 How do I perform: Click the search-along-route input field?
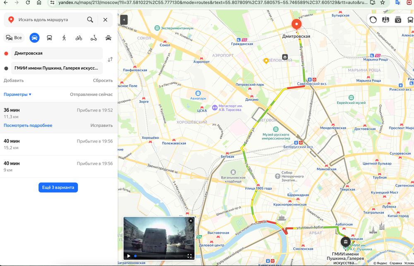(50, 19)
